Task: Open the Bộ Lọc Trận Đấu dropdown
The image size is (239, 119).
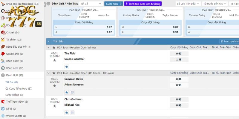Action: [188, 4]
